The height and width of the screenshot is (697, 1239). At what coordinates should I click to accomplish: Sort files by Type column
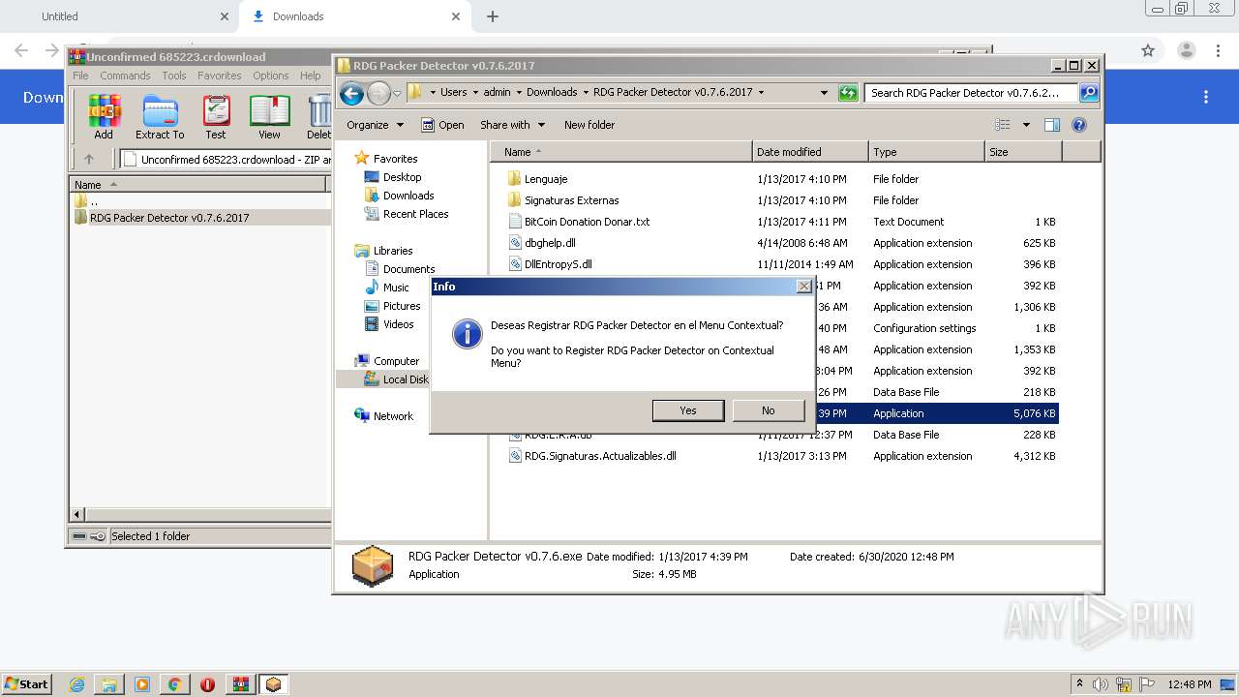926,152
